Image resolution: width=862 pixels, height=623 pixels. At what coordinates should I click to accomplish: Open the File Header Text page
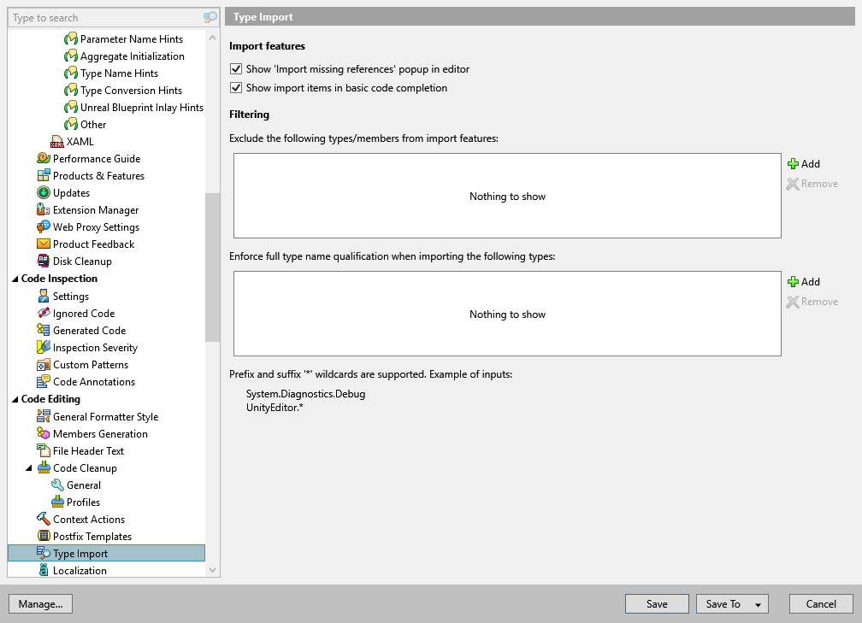point(90,450)
